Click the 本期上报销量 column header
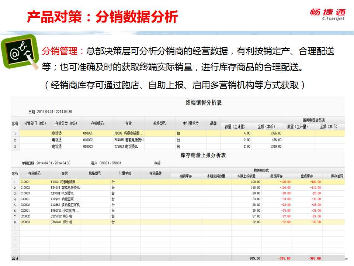Viewport: 354px width, 266px height. [x=246, y=176]
